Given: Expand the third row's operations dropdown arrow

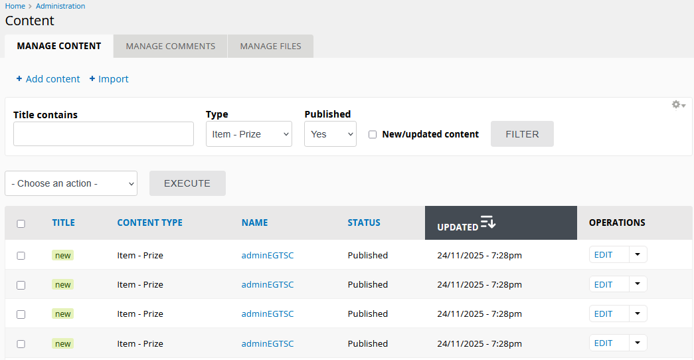Looking at the screenshot, I should click(638, 314).
